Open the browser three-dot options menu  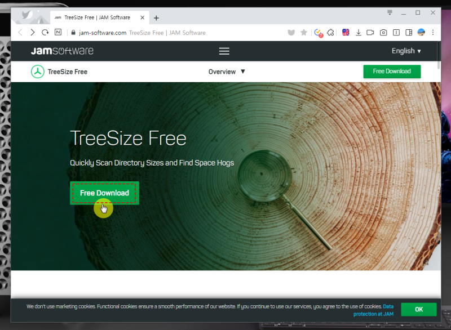[433, 32]
